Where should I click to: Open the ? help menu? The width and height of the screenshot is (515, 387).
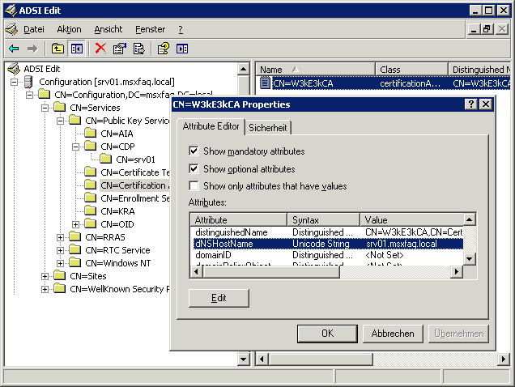(181, 30)
